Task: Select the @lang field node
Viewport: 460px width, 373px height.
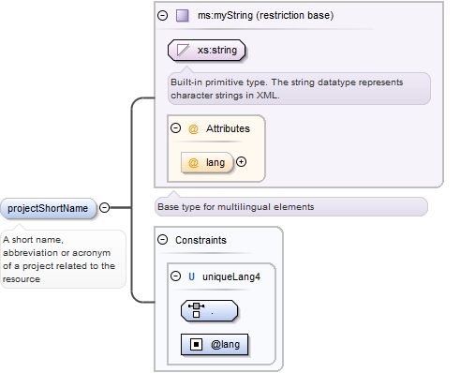Action: 215,344
